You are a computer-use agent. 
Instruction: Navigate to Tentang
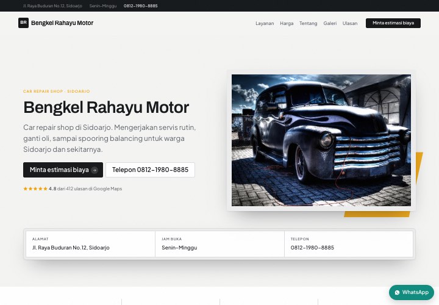click(309, 23)
